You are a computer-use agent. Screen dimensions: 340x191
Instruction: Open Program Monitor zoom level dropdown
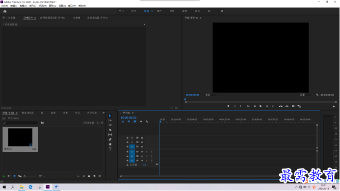click(211, 95)
